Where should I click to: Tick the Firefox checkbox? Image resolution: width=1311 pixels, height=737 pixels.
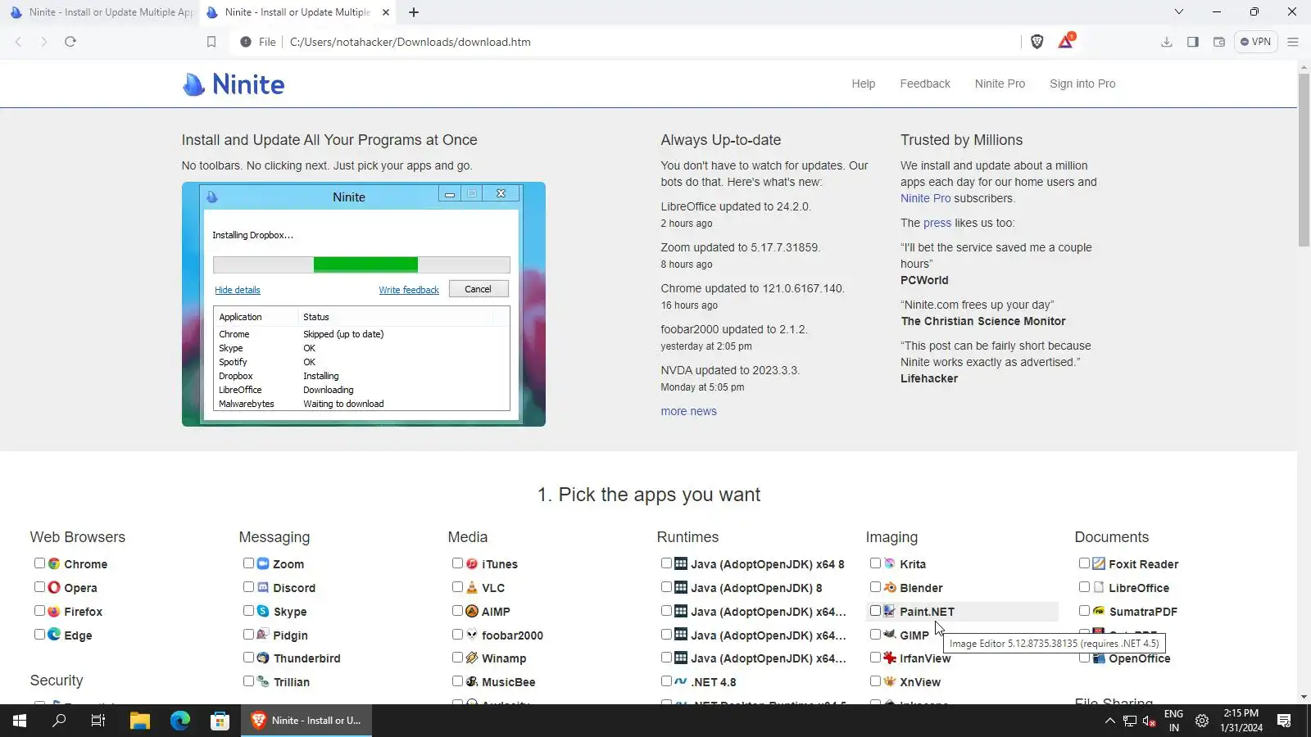39,611
